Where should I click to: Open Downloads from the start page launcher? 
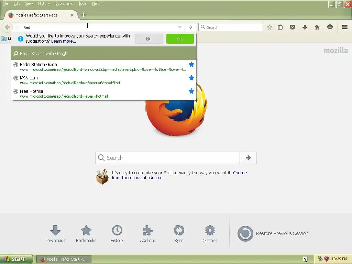55,234
